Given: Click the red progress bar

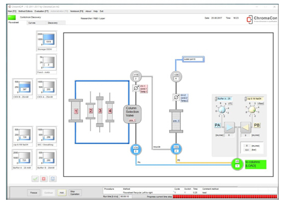Looking at the screenshot, I should point(225,196).
